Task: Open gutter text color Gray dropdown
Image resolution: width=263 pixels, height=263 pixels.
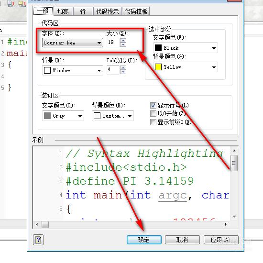Action: point(63,116)
